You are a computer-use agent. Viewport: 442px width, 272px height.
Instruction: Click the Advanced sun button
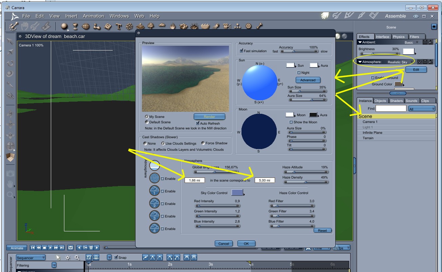pos(308,80)
